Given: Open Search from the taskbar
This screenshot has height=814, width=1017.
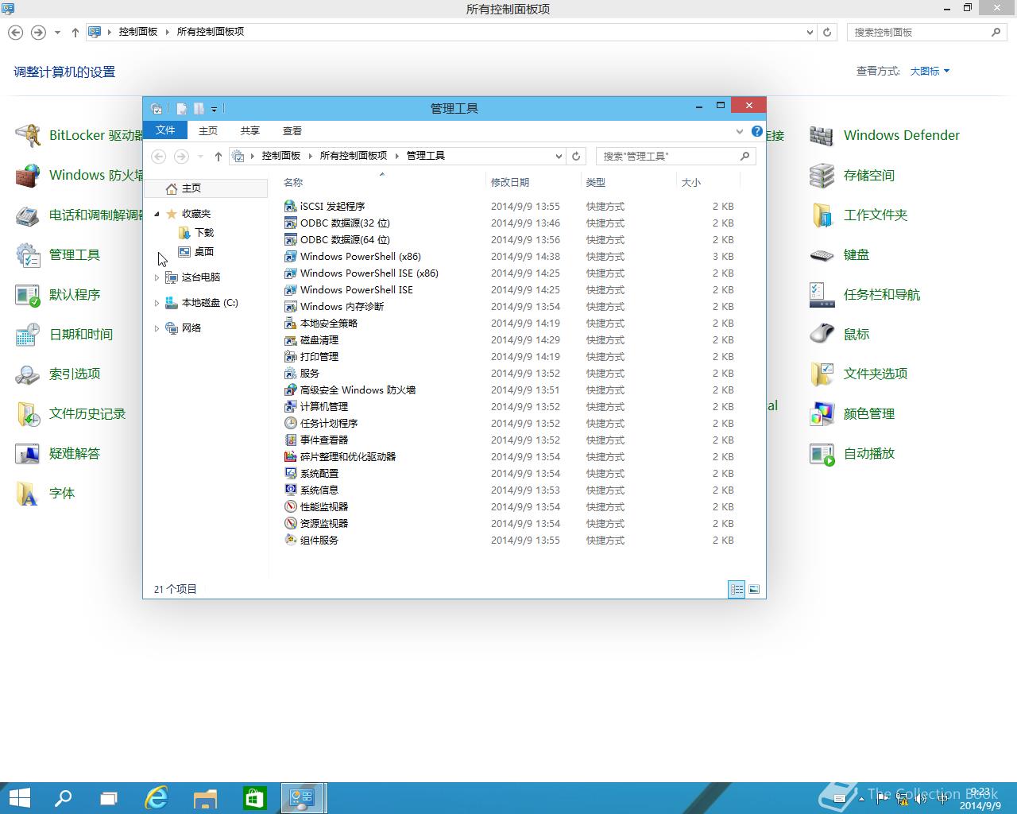Looking at the screenshot, I should [x=63, y=798].
